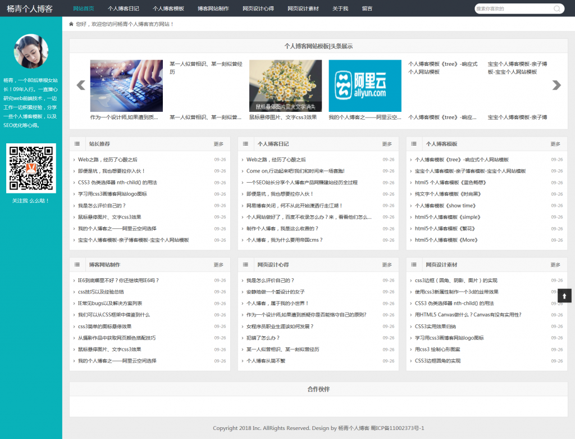
Task: Click list icon beside 博客网站制作 panel
Action: coord(77,265)
